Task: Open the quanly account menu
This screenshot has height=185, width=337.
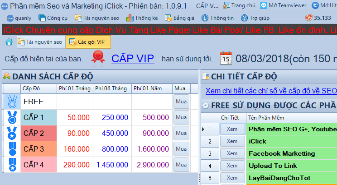Action: coord(19,18)
